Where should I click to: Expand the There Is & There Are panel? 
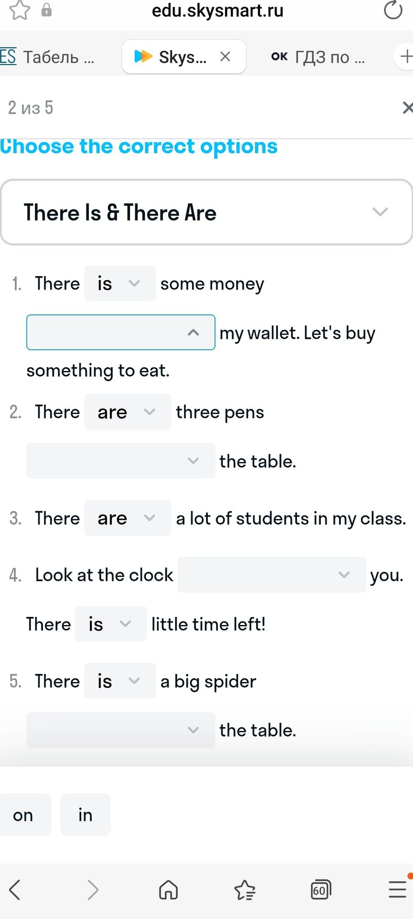click(x=206, y=212)
